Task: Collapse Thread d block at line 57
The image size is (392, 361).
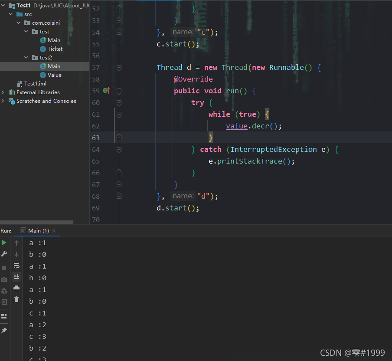Action: pyautogui.click(x=119, y=68)
